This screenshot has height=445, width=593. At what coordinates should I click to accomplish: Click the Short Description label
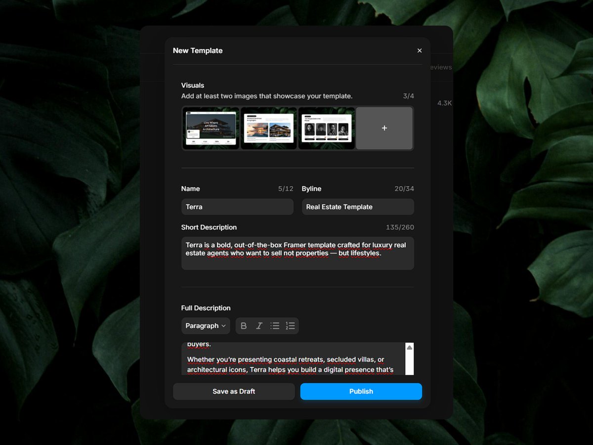209,227
